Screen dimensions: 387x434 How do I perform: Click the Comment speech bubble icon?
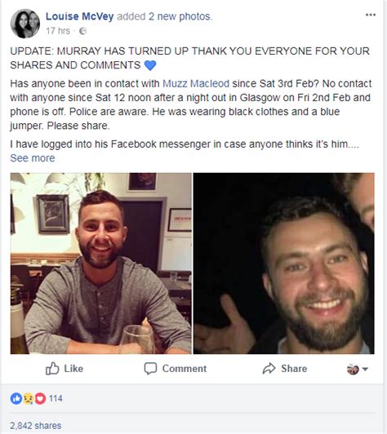pyautogui.click(x=150, y=369)
